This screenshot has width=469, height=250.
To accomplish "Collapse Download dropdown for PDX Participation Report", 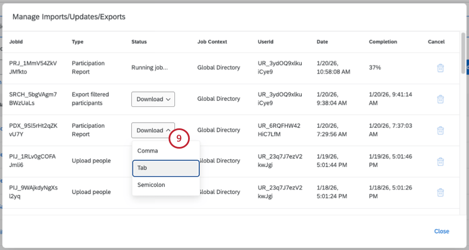I will 153,131.
